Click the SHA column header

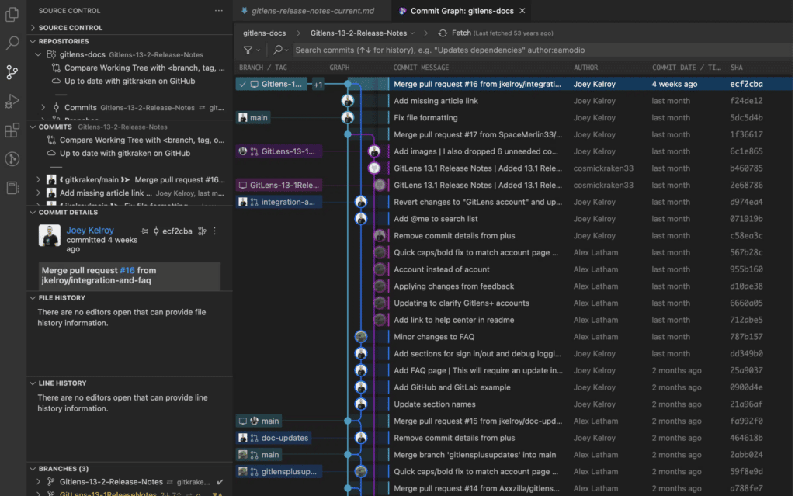click(x=737, y=68)
